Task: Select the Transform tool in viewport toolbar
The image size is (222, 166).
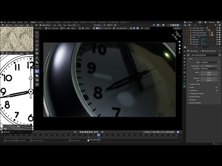Action: [x=37, y=53]
